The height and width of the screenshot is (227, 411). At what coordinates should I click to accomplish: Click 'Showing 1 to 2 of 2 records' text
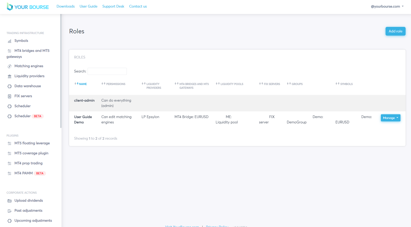pos(96,138)
